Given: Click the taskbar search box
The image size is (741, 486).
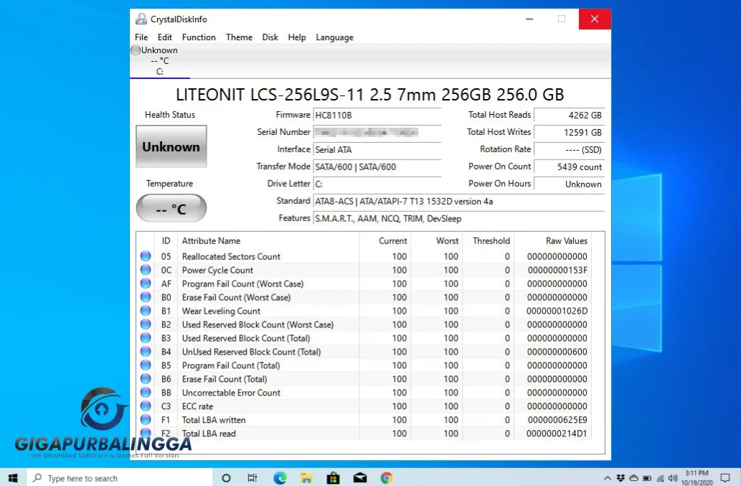Looking at the screenshot, I should [119, 478].
